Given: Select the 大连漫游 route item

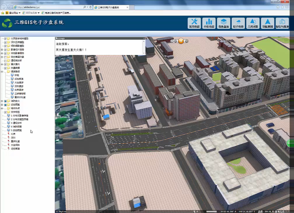Looking at the screenshot, I should tap(19, 82).
